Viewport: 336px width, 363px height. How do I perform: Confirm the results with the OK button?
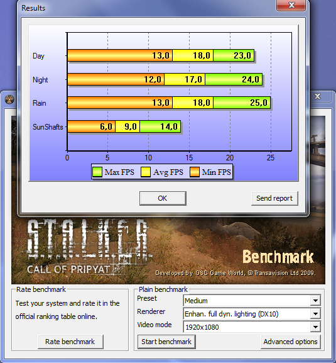163,198
